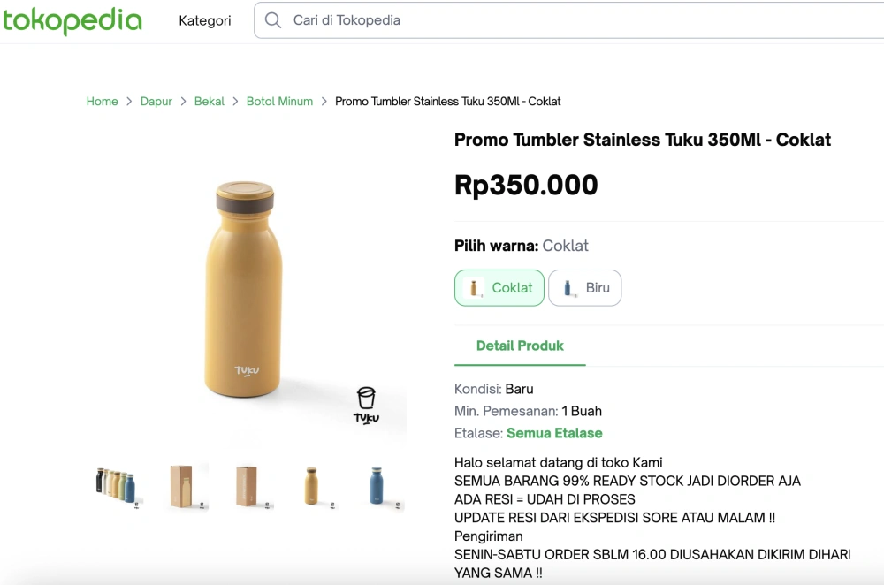884x585 pixels.
Task: Switch to the Detail Produk tab
Action: click(x=520, y=346)
